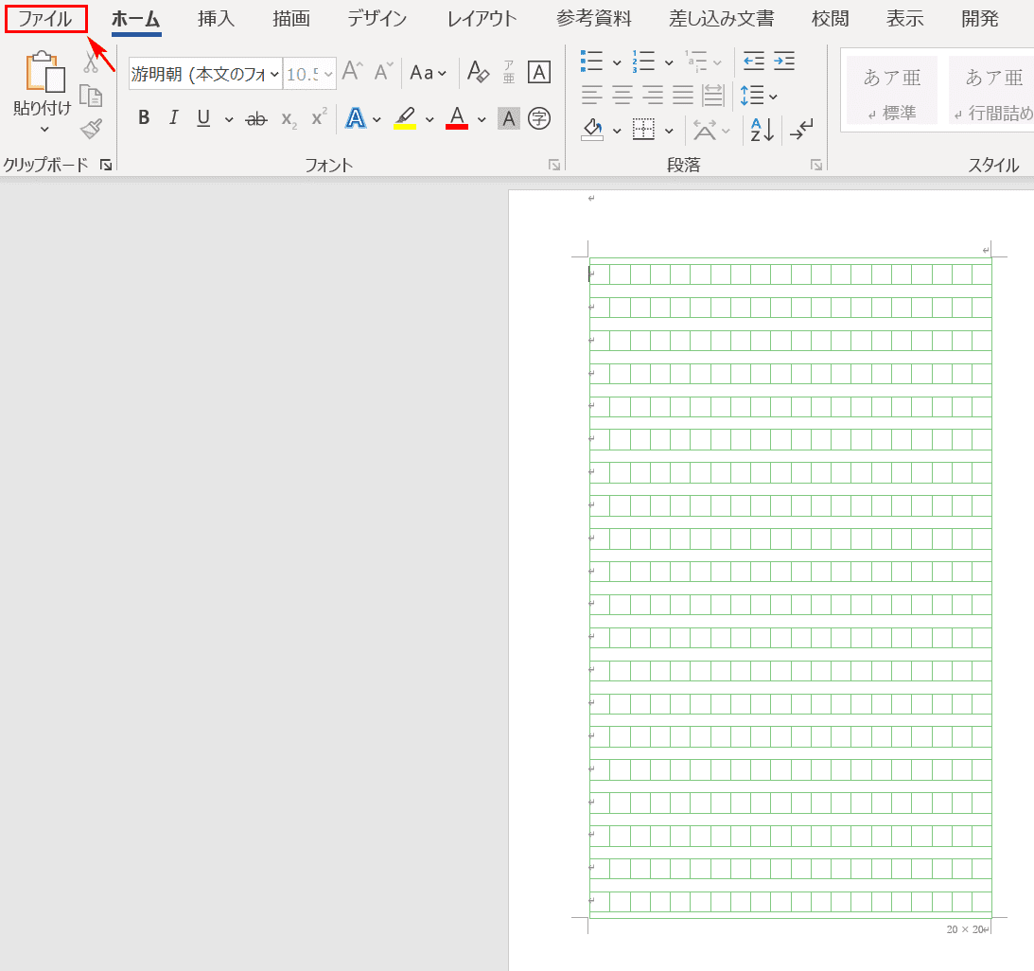This screenshot has height=971, width=1034.
Task: Click the character border icon
Action: coord(539,72)
